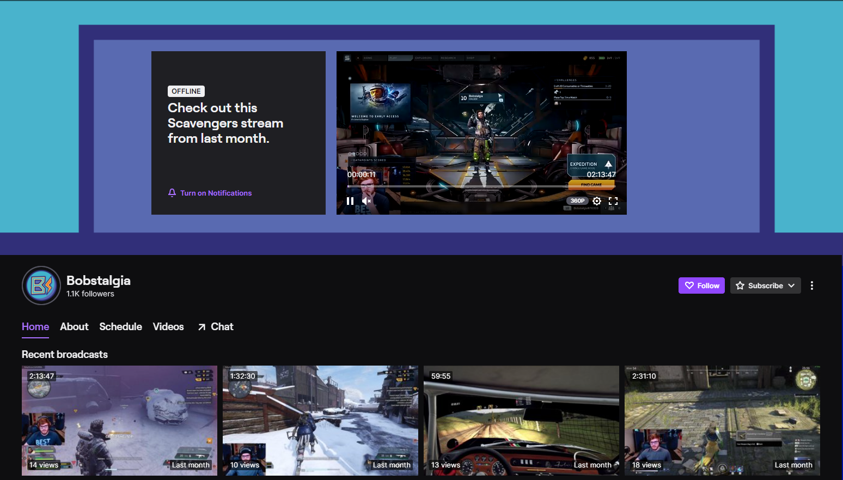This screenshot has width=843, height=480.
Task: Open the Videos tab
Action: point(168,327)
